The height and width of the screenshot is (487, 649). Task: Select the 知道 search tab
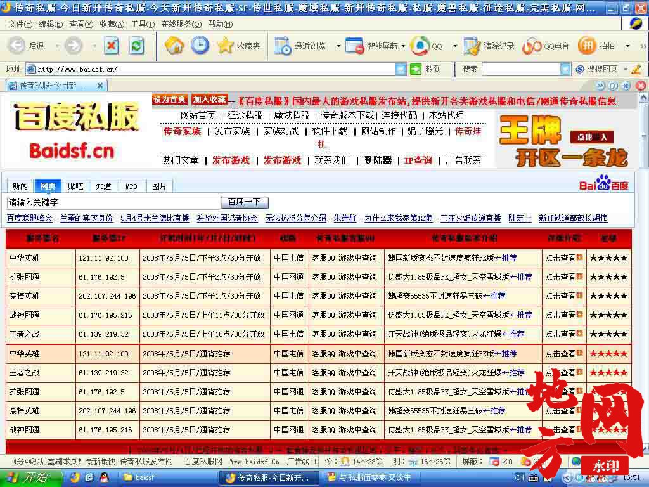[103, 186]
